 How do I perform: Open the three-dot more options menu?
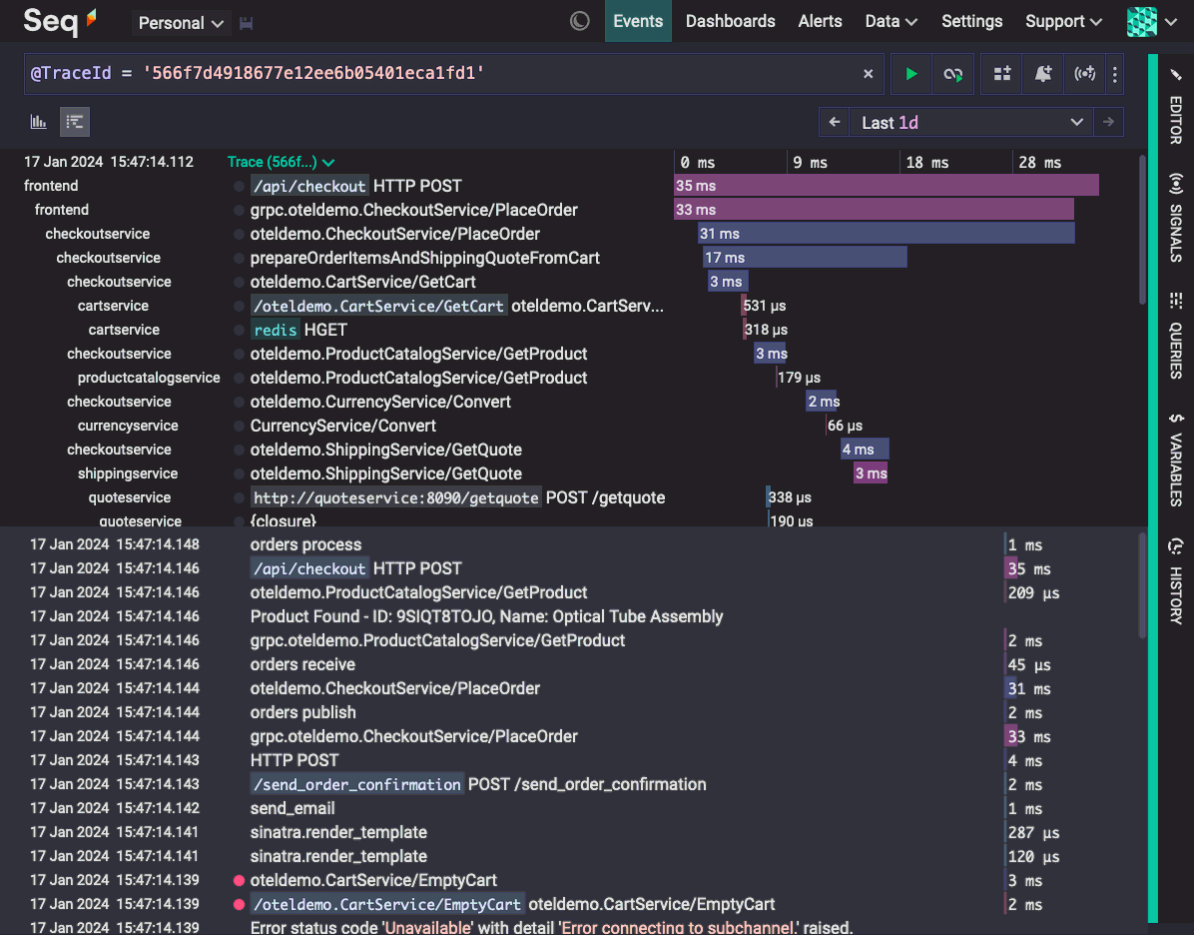tap(1115, 74)
